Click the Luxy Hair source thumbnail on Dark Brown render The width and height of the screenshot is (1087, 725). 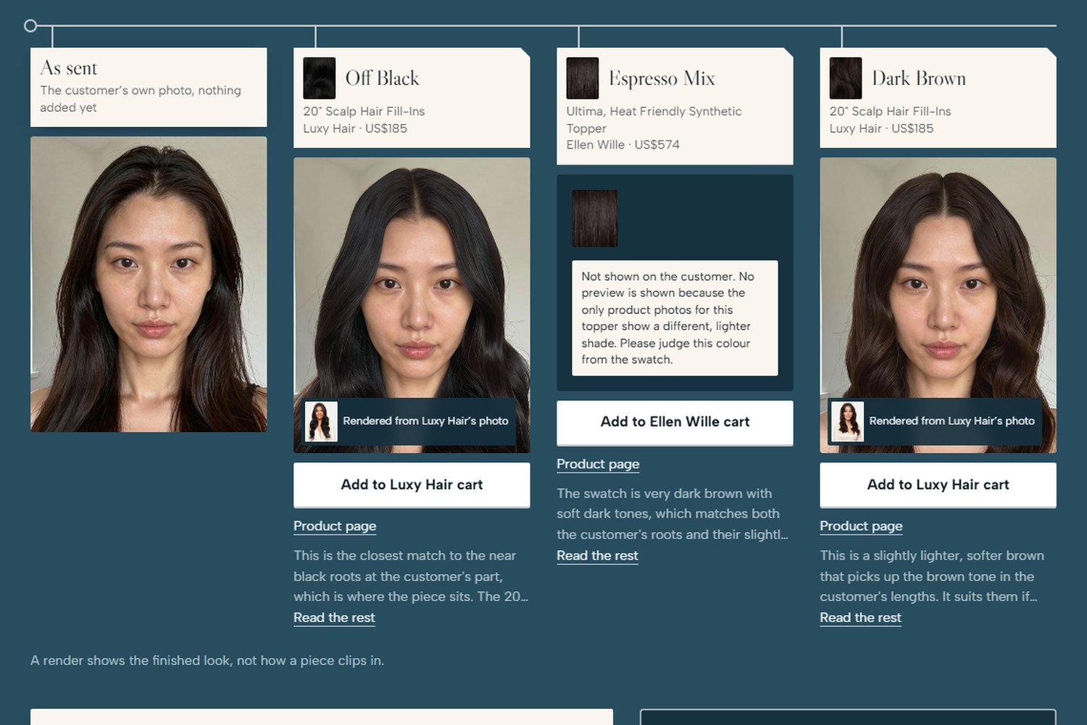point(847,421)
